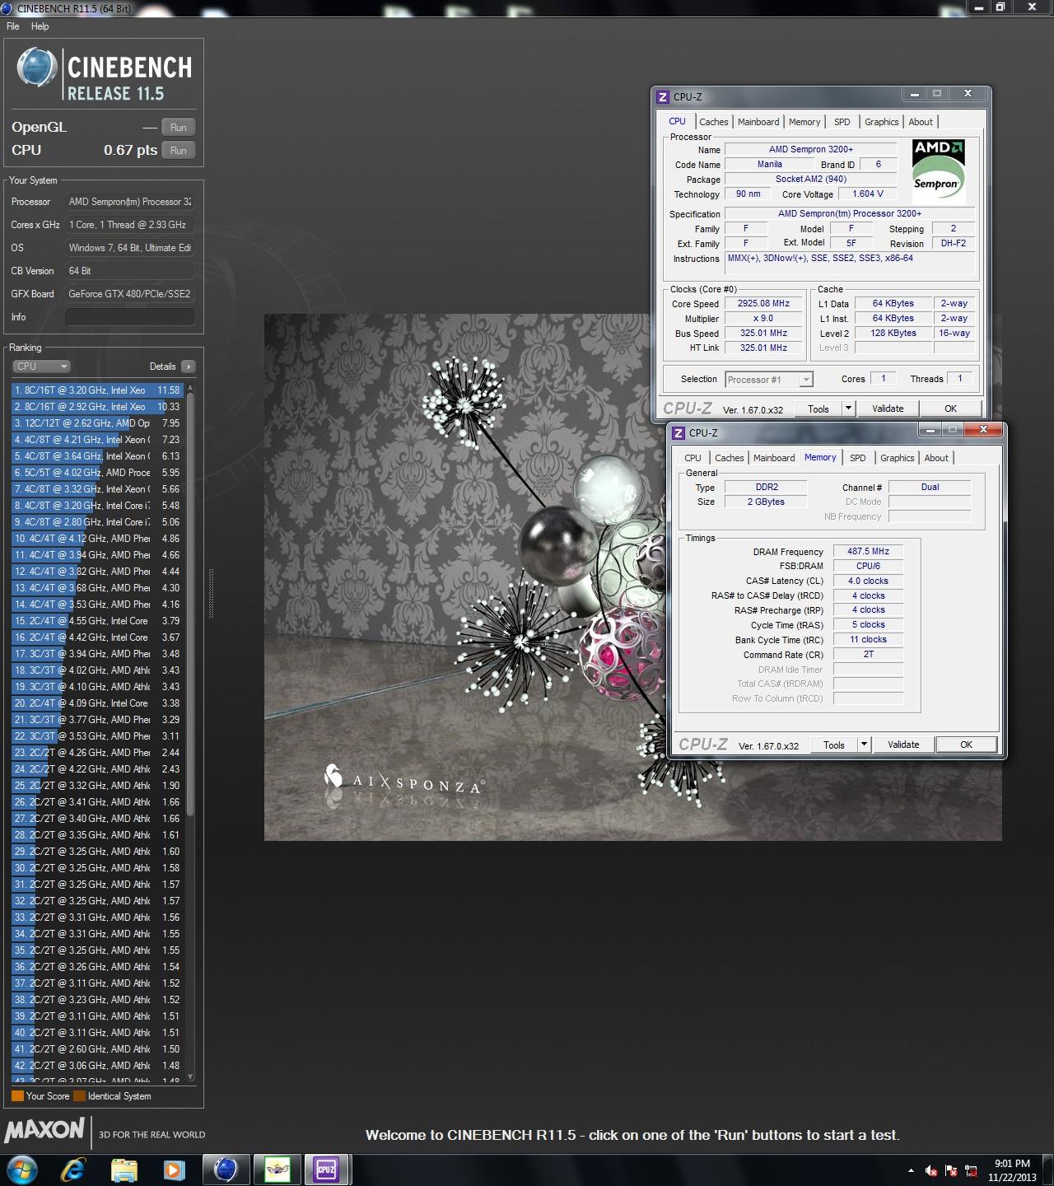
Task: Open the Processor #1 selection dropdown
Action: tap(770, 380)
